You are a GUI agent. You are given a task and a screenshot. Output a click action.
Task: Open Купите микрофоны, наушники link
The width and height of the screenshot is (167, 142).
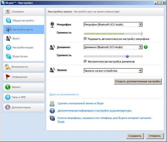(104, 120)
